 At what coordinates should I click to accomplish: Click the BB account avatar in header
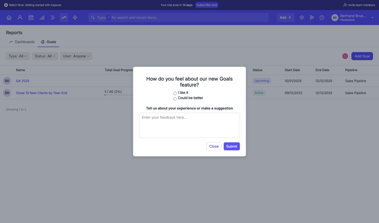tap(335, 18)
